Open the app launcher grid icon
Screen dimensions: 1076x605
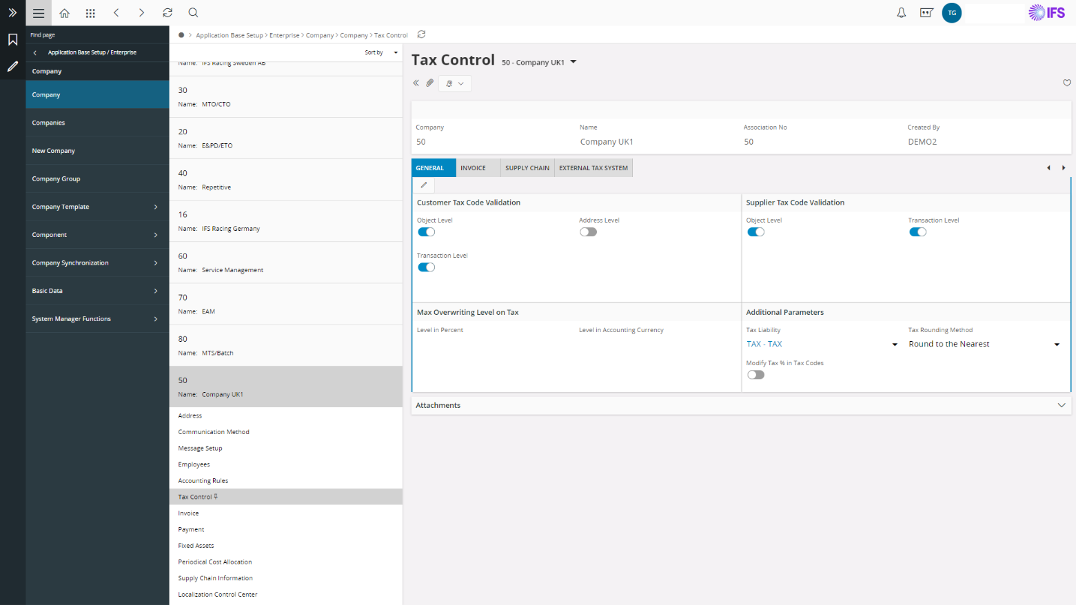pyautogui.click(x=90, y=12)
